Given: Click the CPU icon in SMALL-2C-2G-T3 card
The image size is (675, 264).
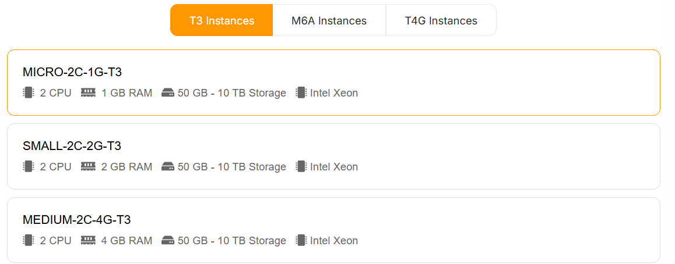Looking at the screenshot, I should click(x=28, y=166).
